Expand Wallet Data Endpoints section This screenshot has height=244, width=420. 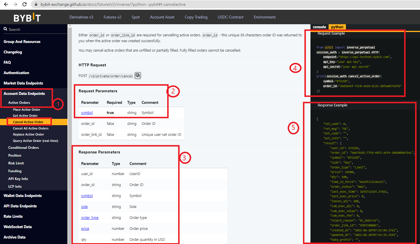(x=22, y=196)
